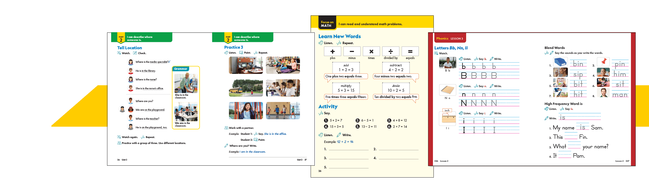This screenshot has width=649, height=193.
Task: Click the pencil icon beside "Where are you? Write."
Action: click(226, 146)
